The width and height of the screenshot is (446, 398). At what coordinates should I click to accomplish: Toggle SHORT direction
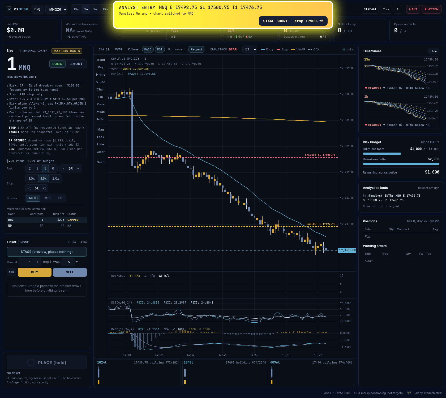click(x=76, y=64)
